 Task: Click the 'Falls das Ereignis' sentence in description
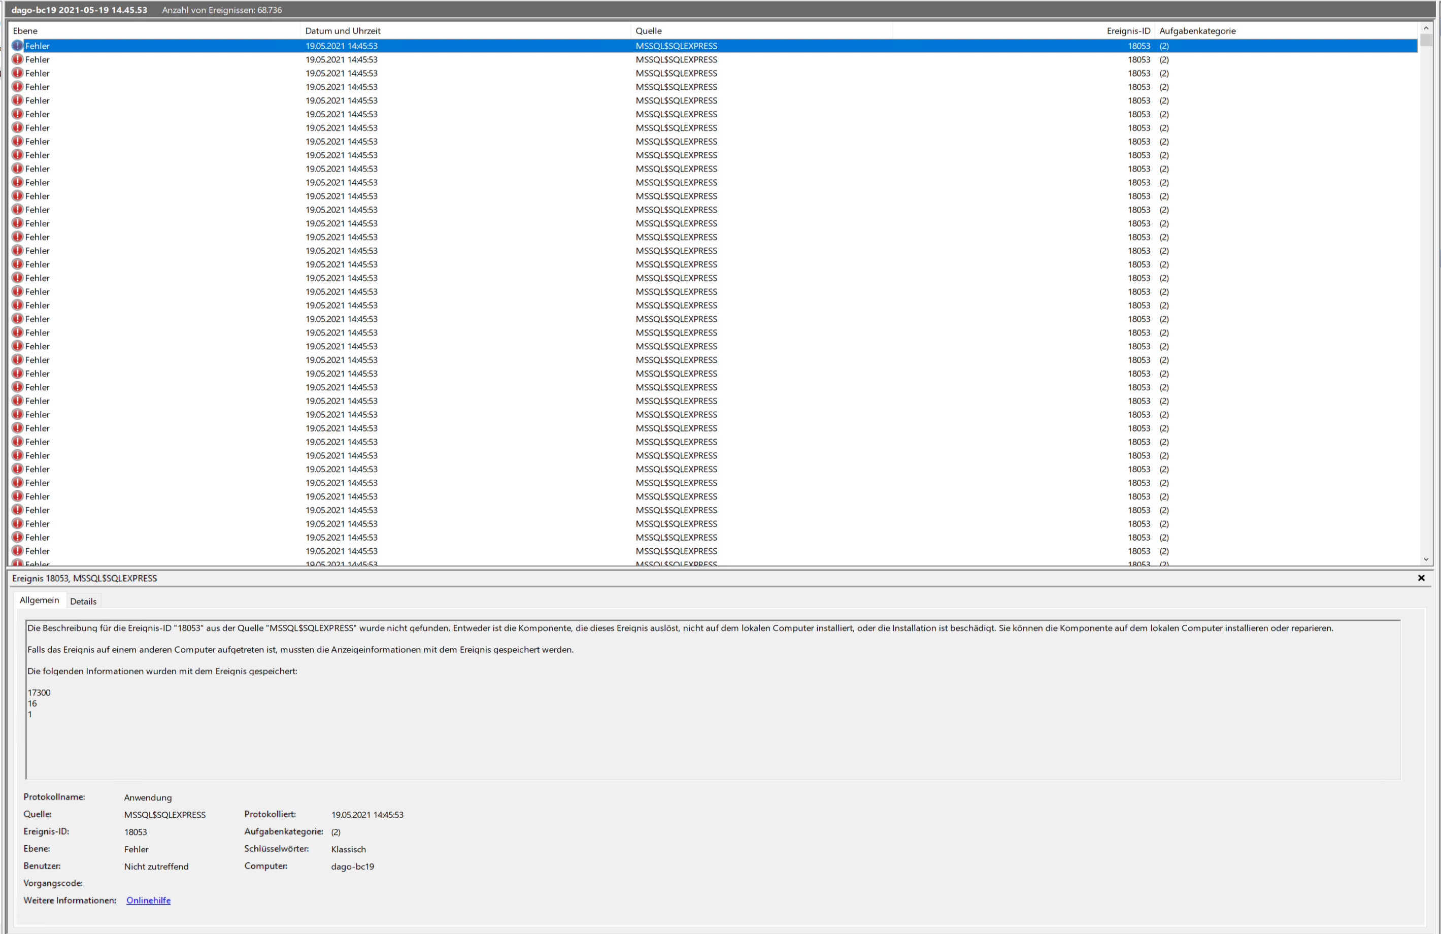(300, 650)
